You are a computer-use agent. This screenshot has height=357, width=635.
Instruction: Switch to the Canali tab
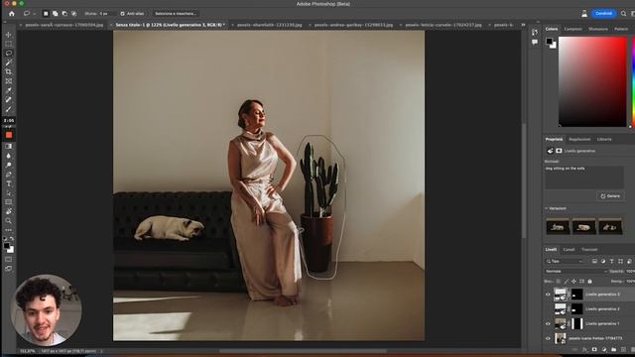tap(569, 249)
